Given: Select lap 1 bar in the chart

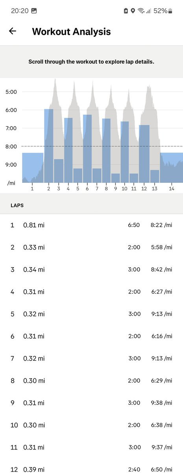Looking at the screenshot, I should (x=32, y=168).
